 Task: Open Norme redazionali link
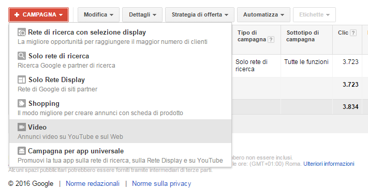pyautogui.click(x=93, y=184)
